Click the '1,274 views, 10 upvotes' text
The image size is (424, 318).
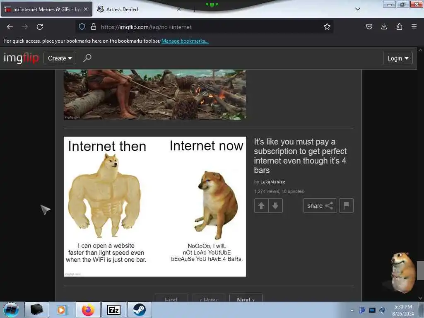point(279,191)
